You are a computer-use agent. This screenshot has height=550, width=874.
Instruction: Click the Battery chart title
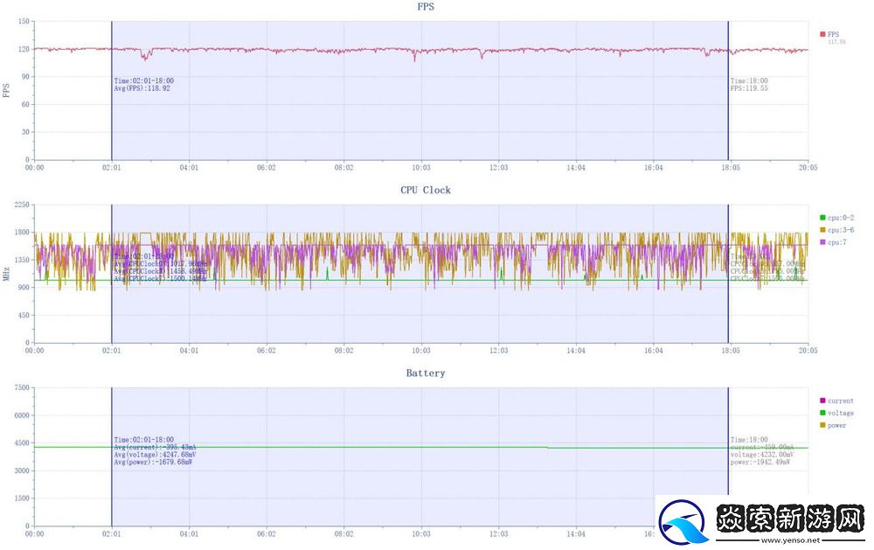[x=426, y=373]
